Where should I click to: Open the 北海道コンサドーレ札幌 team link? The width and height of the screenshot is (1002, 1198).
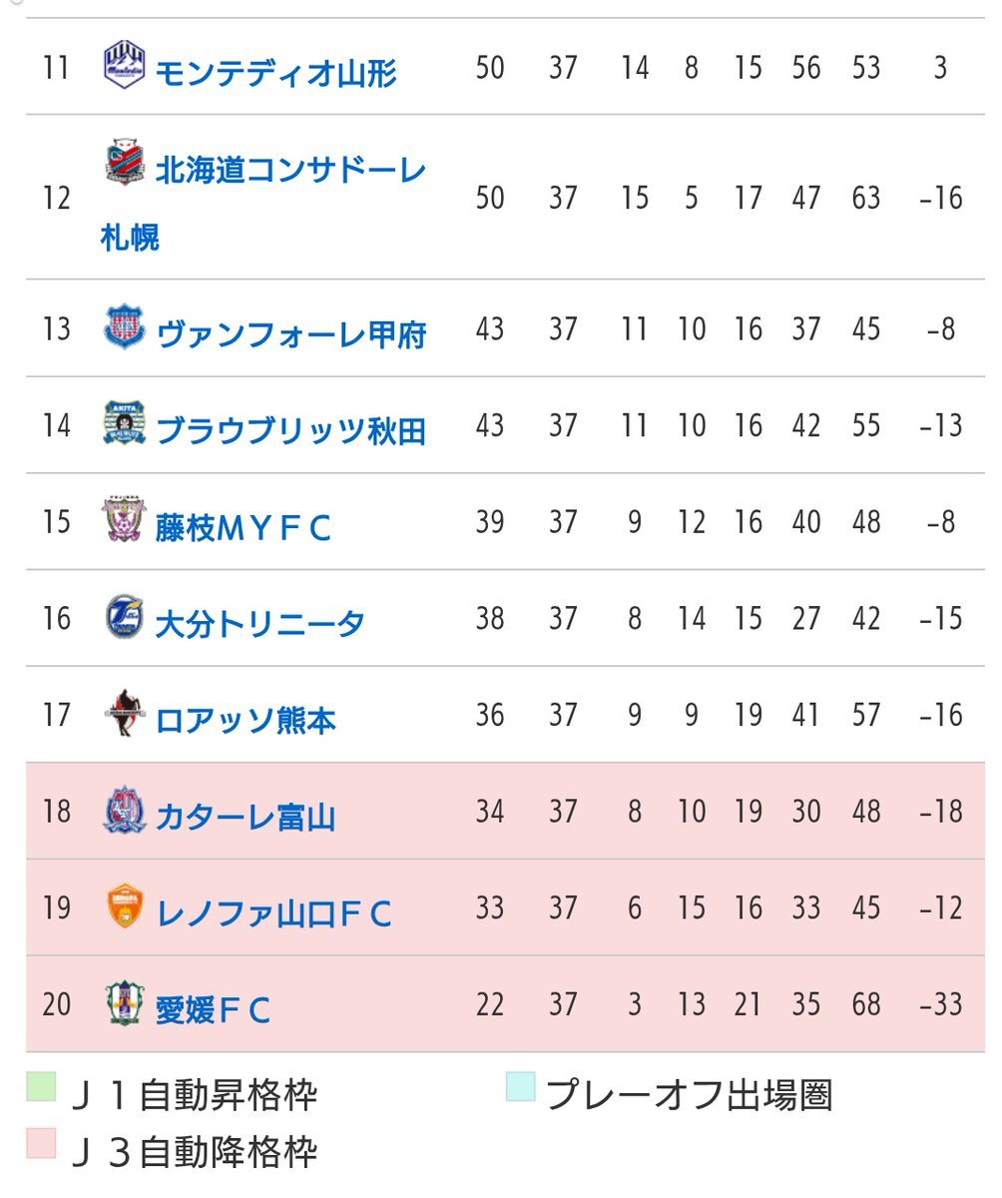(x=289, y=171)
